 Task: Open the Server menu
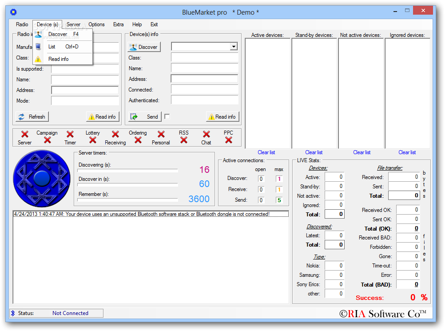point(73,24)
